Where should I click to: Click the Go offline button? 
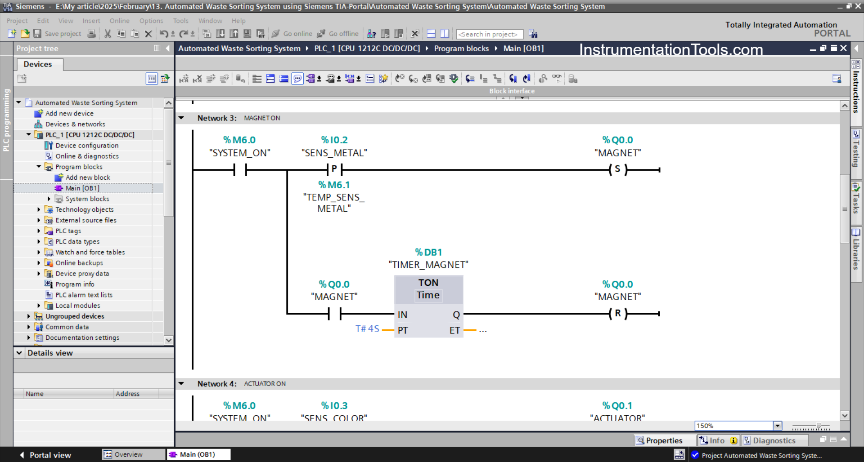pos(338,34)
